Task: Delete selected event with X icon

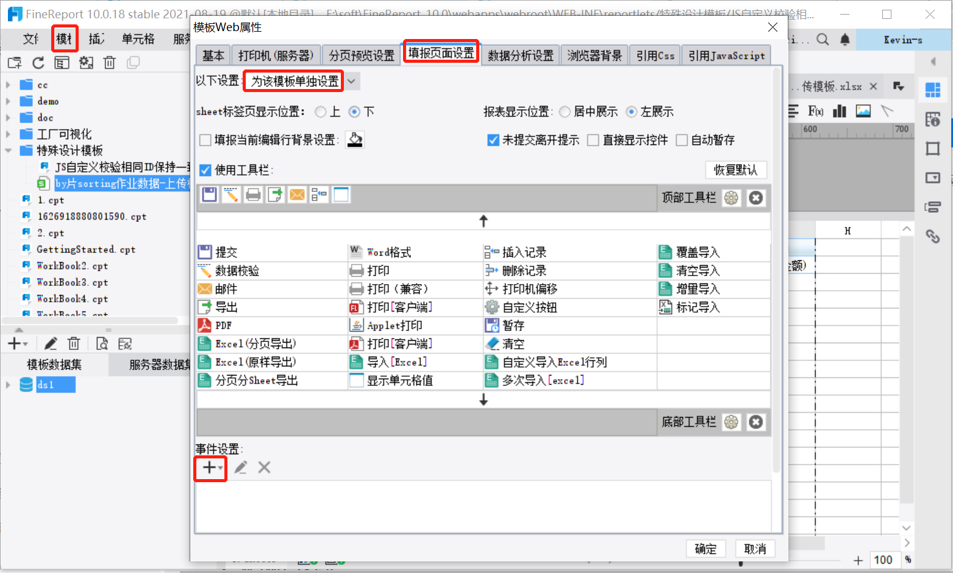Action: point(264,468)
